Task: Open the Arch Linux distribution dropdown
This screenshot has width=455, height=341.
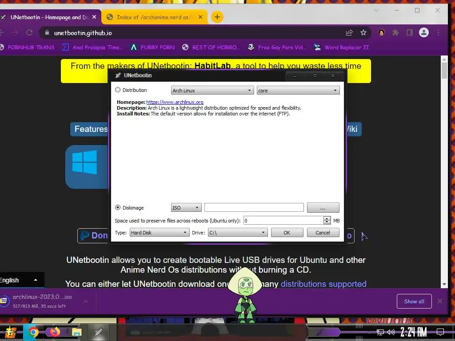Action: click(x=212, y=91)
